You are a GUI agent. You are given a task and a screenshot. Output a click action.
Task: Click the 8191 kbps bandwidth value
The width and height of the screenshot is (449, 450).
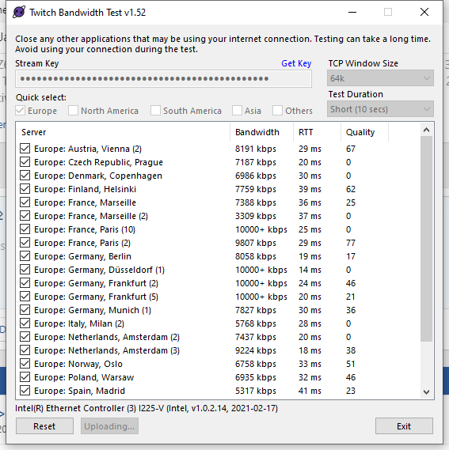[x=256, y=149]
